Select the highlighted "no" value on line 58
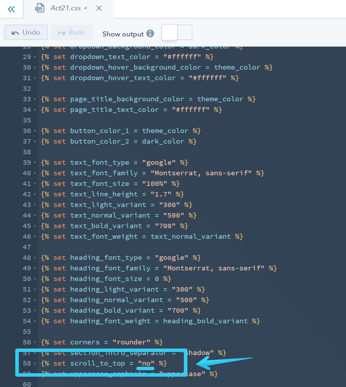The height and width of the screenshot is (387, 346). [146, 363]
